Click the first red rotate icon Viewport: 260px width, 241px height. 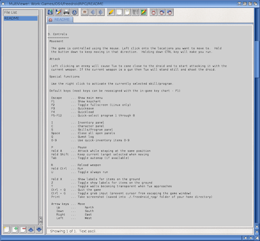click(153, 12)
